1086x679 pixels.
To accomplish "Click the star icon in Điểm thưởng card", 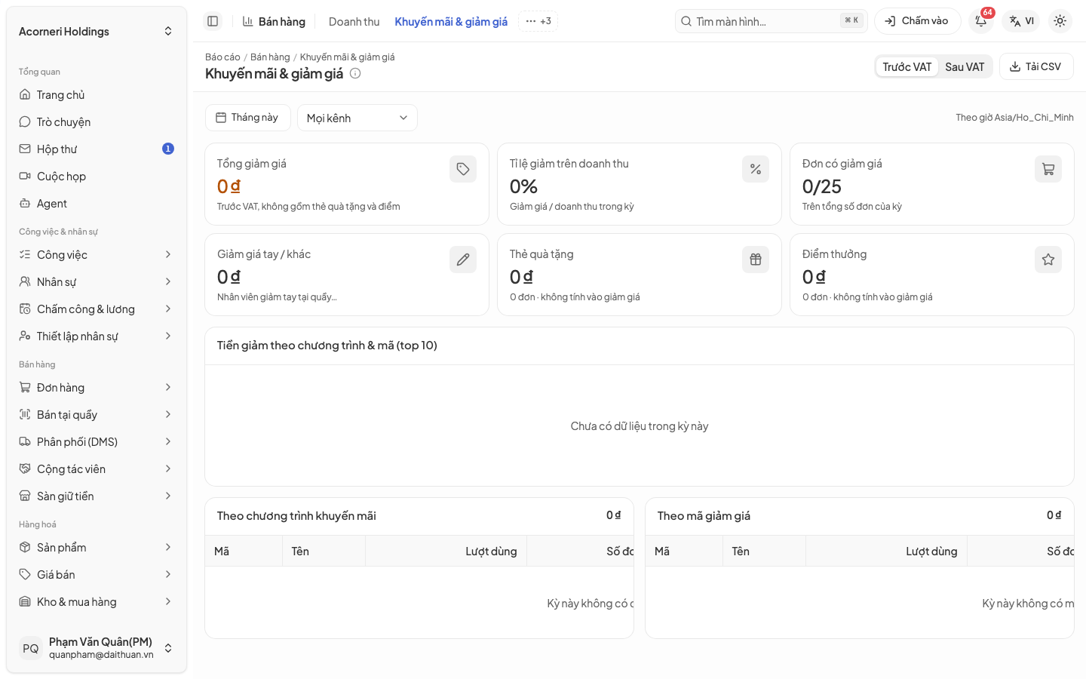I will pyautogui.click(x=1048, y=260).
